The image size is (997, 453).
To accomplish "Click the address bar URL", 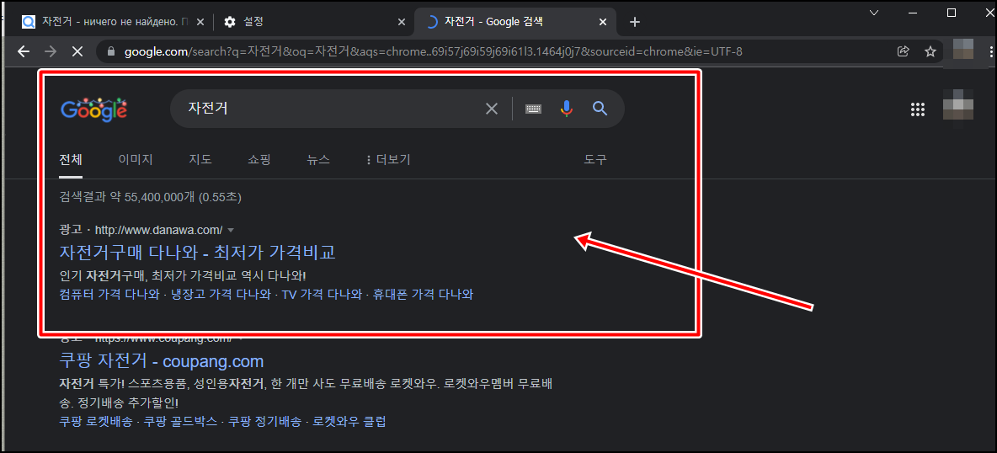I will [x=433, y=51].
